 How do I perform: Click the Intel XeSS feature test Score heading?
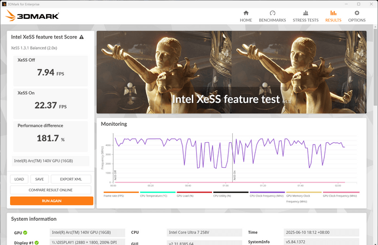click(x=44, y=37)
